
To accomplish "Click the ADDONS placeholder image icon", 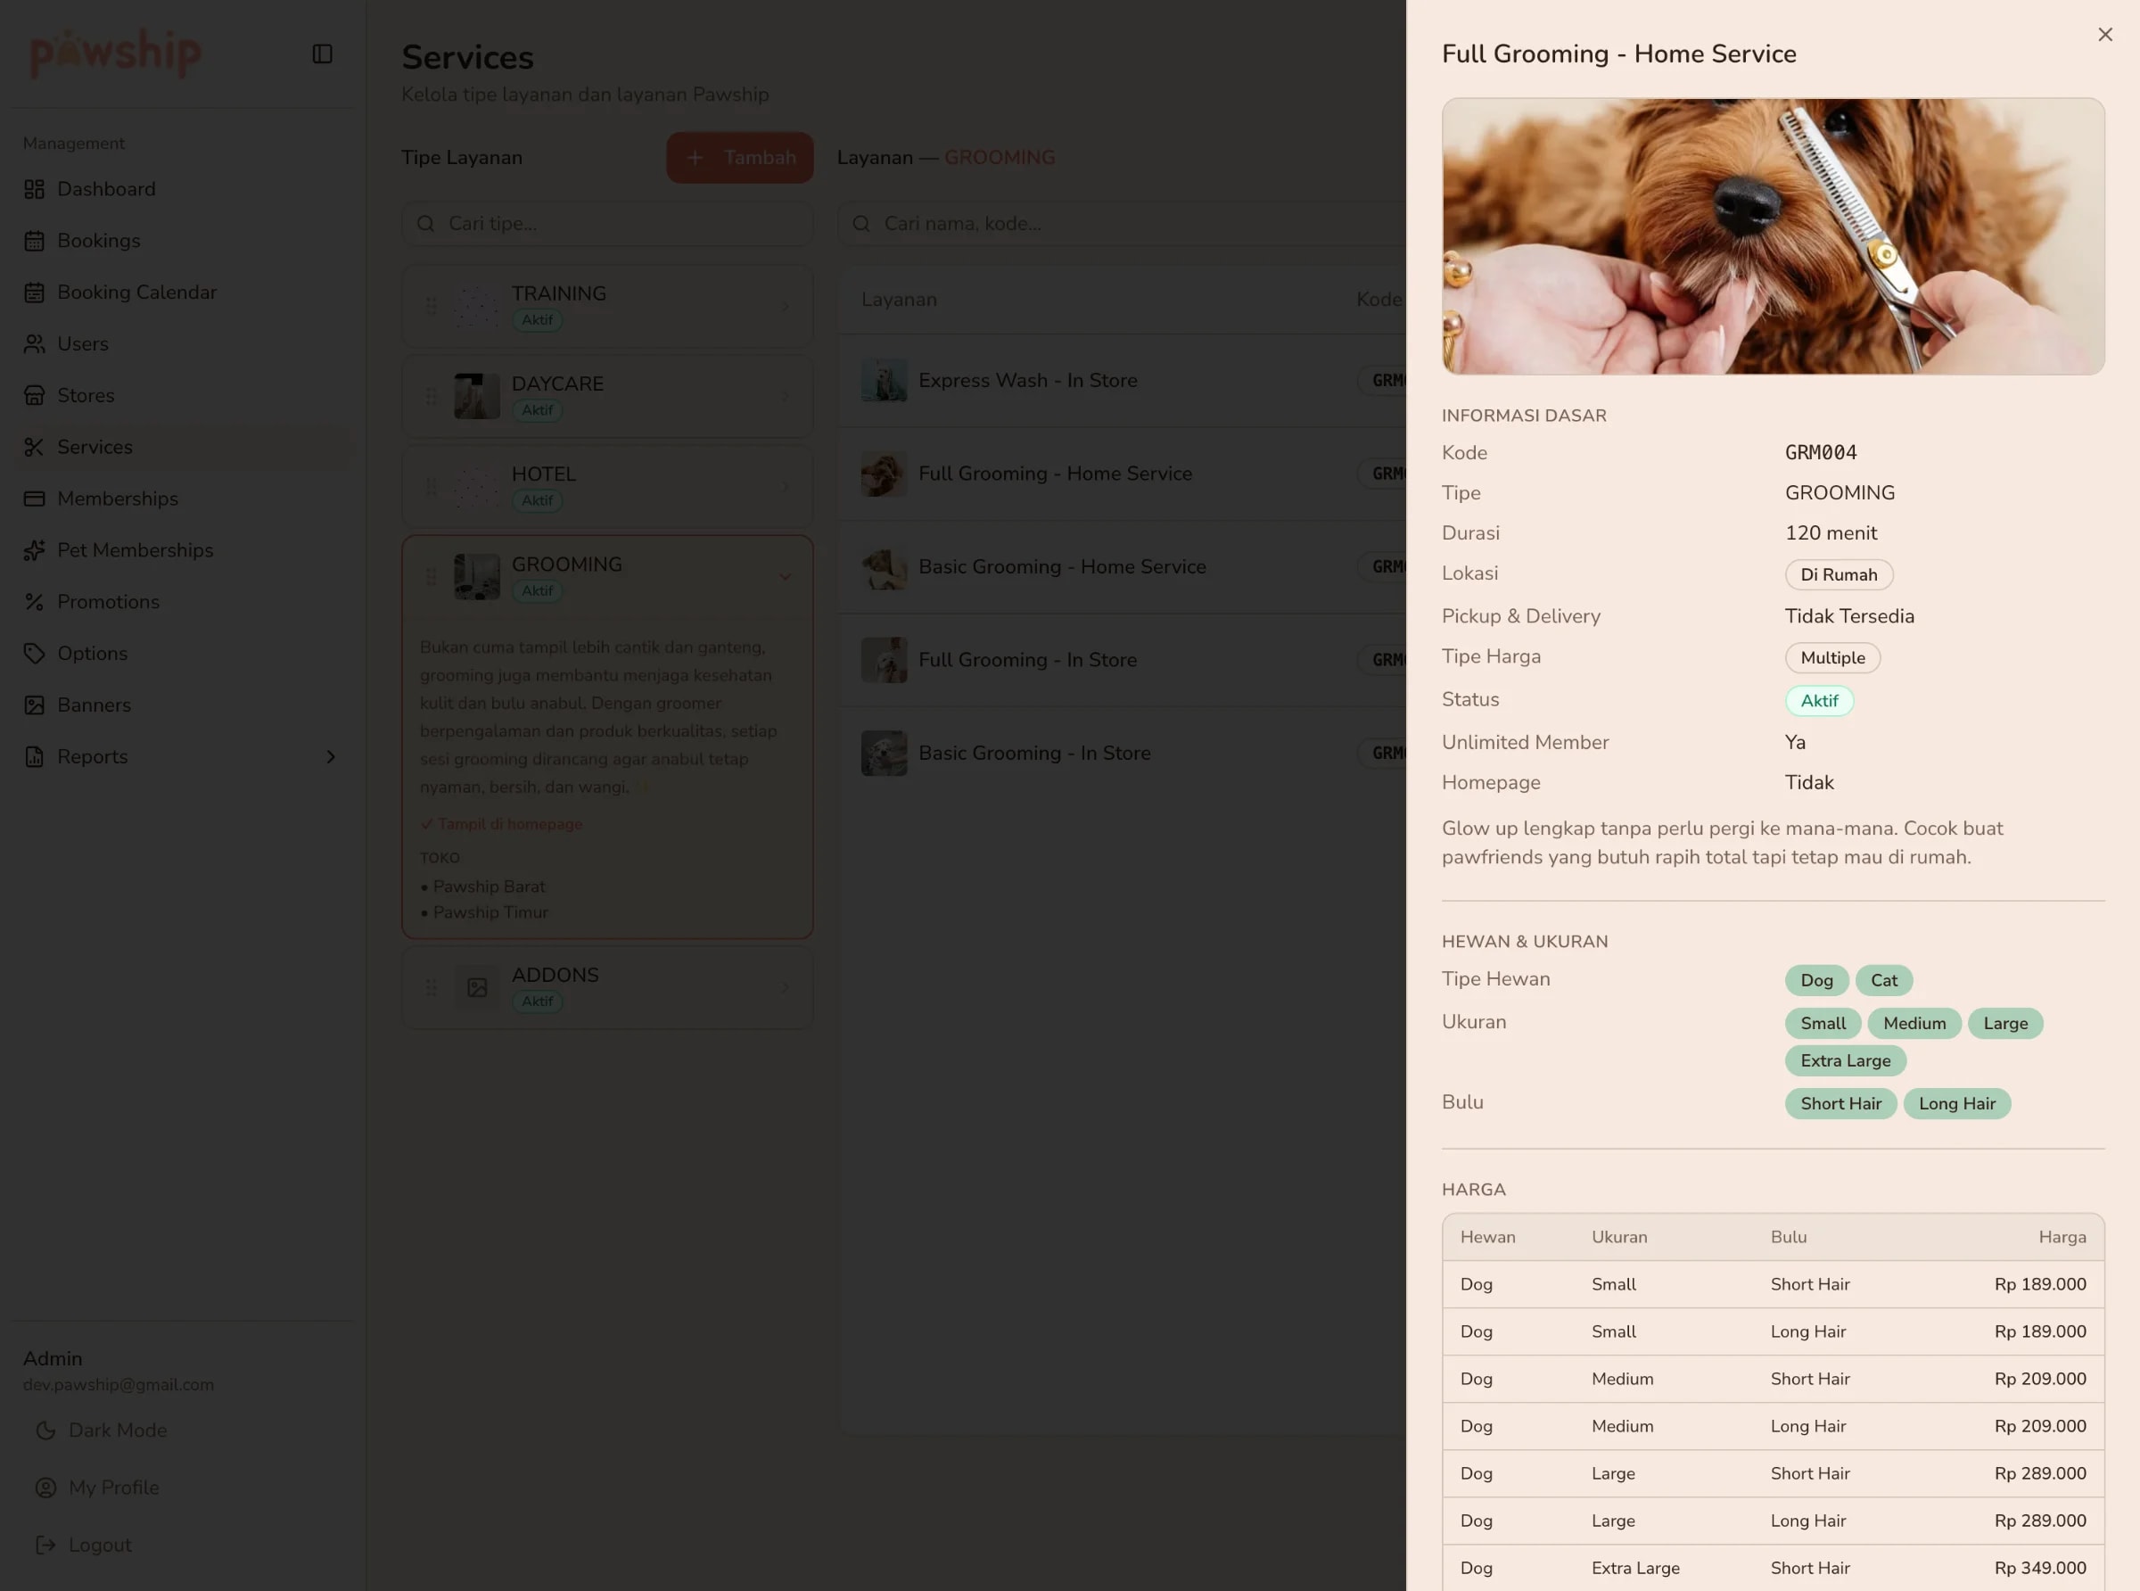I will [x=476, y=987].
